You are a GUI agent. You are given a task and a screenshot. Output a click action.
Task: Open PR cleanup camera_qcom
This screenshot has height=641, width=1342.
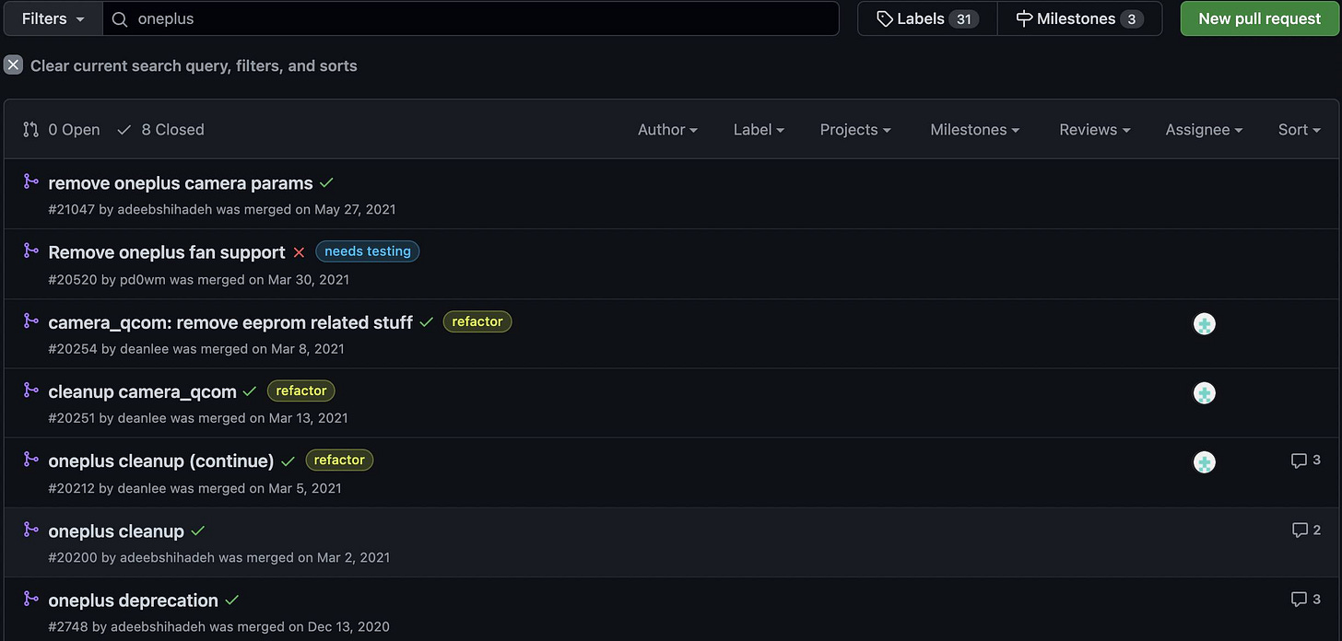coord(143,391)
